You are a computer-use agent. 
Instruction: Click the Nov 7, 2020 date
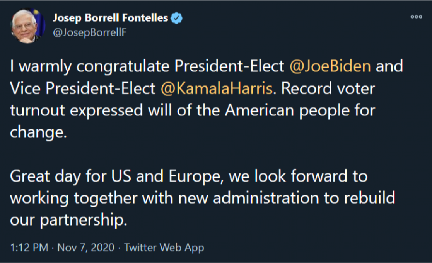86,248
